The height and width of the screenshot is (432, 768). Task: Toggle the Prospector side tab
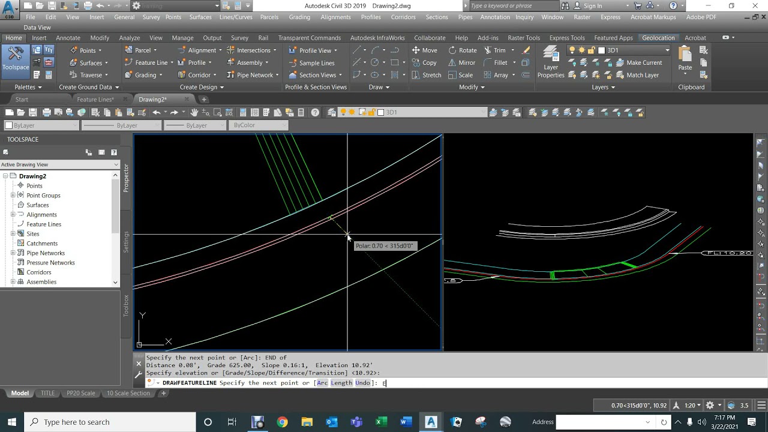pyautogui.click(x=126, y=178)
